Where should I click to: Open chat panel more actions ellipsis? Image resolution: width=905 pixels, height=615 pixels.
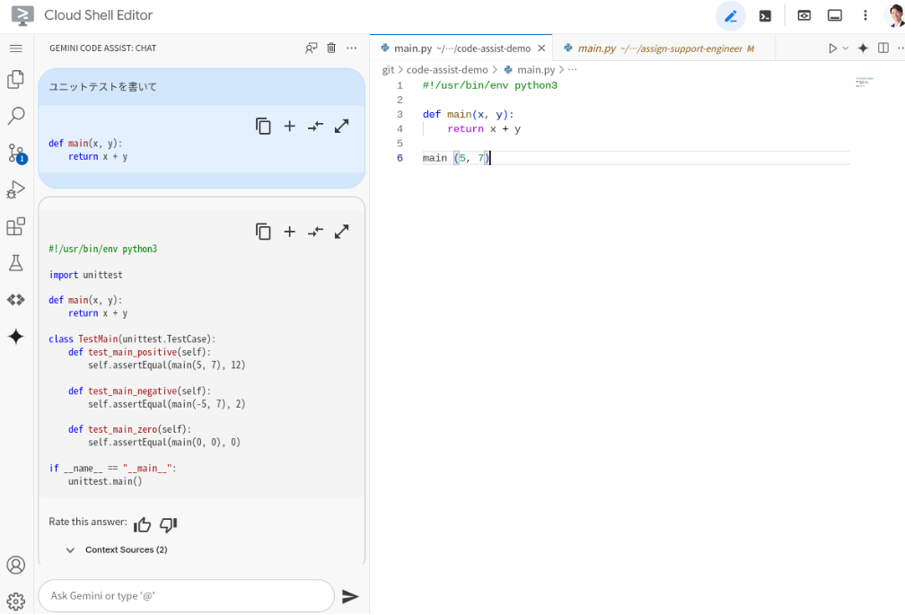tap(352, 48)
